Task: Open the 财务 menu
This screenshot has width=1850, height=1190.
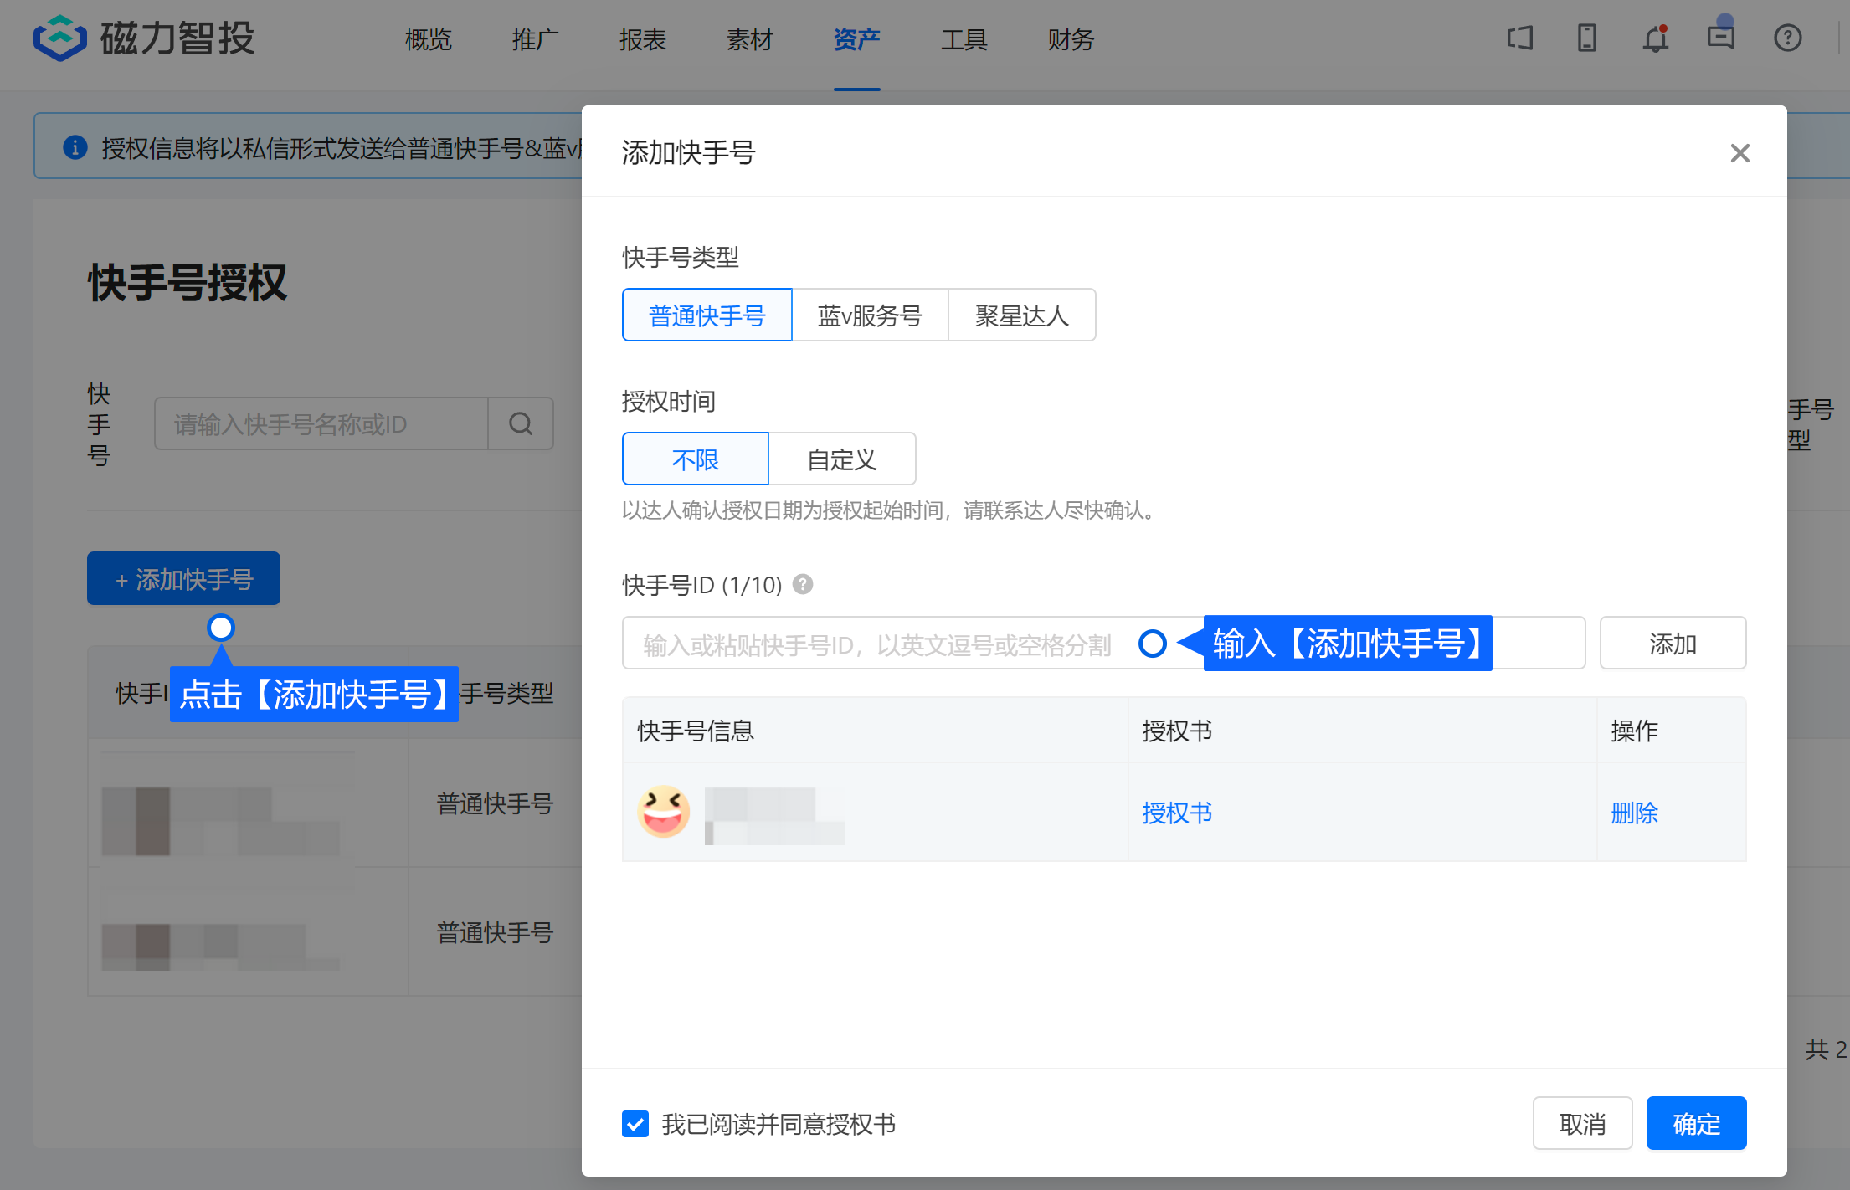Action: (x=1071, y=39)
